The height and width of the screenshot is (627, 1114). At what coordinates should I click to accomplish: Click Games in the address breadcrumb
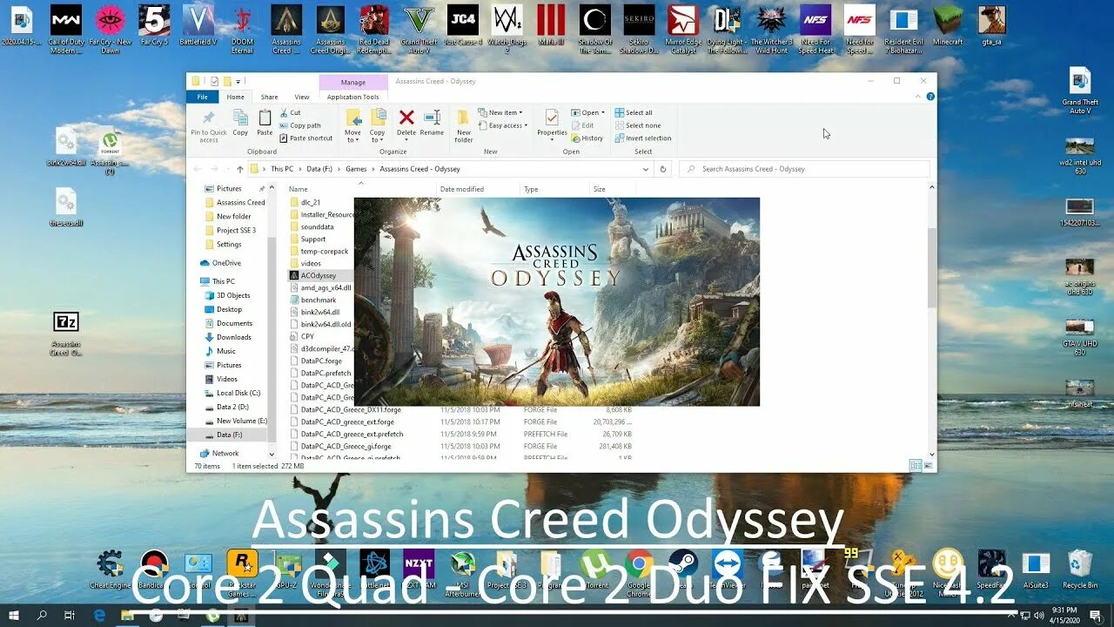coord(357,169)
